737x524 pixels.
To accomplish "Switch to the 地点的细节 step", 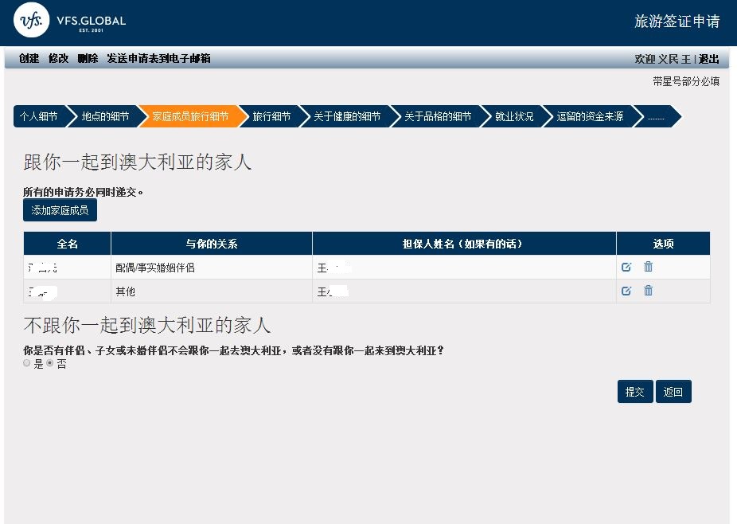I will pos(105,116).
